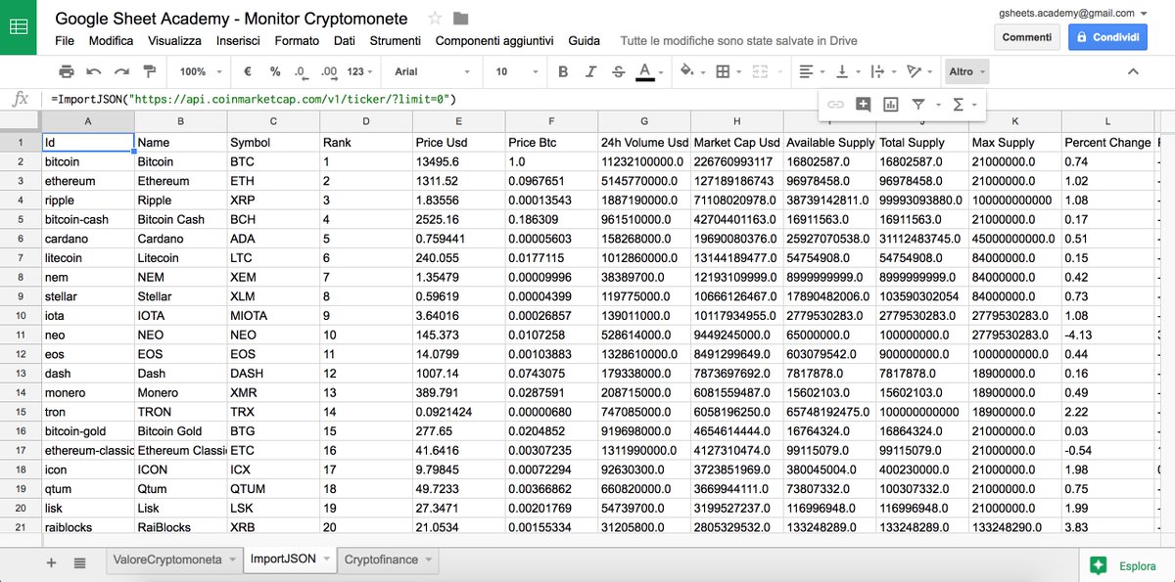Image resolution: width=1175 pixels, height=582 pixels.
Task: Open the gsheets.academy account menu
Action: (x=1074, y=13)
